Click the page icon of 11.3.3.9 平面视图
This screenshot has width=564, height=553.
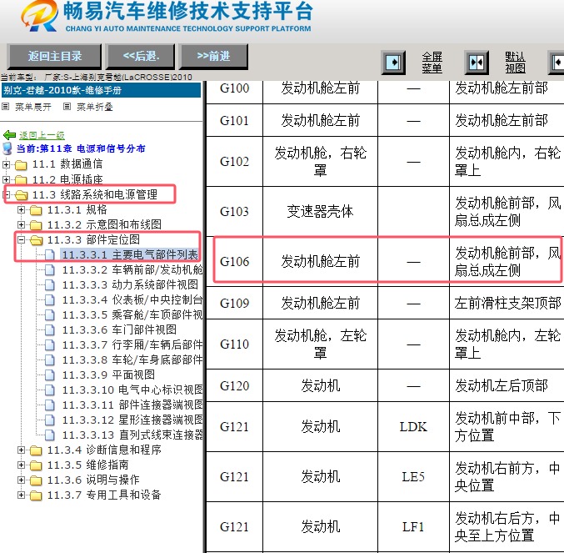(50, 375)
